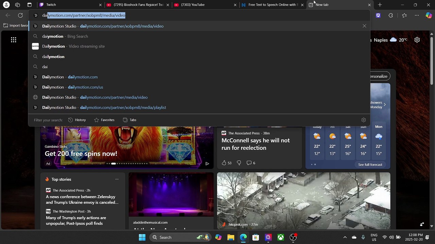This screenshot has height=244, width=435.
Task: Open dailymotion.com/us suggestion
Action: (x=199, y=87)
